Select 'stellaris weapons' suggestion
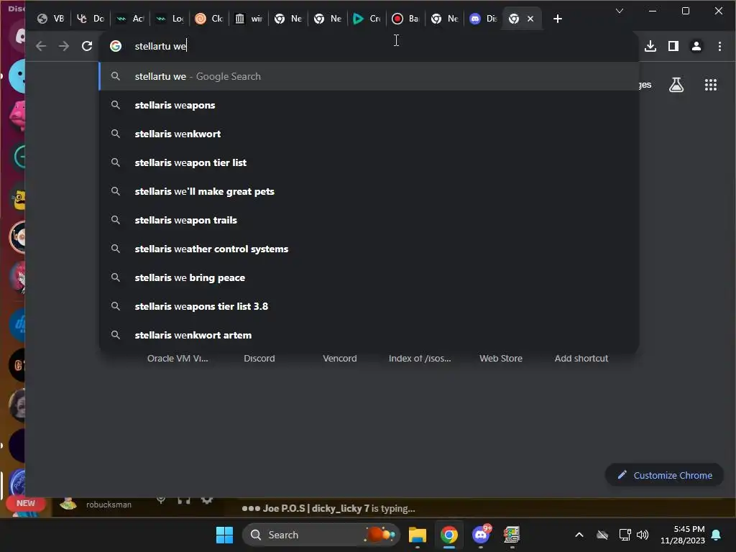 click(x=369, y=105)
